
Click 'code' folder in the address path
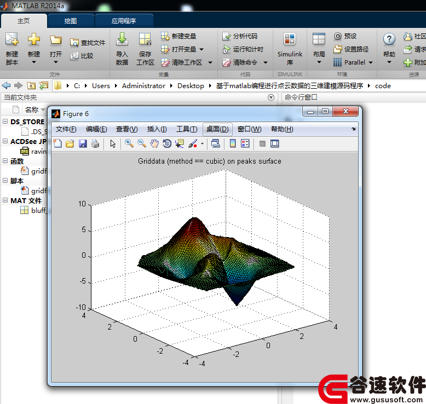pos(383,86)
